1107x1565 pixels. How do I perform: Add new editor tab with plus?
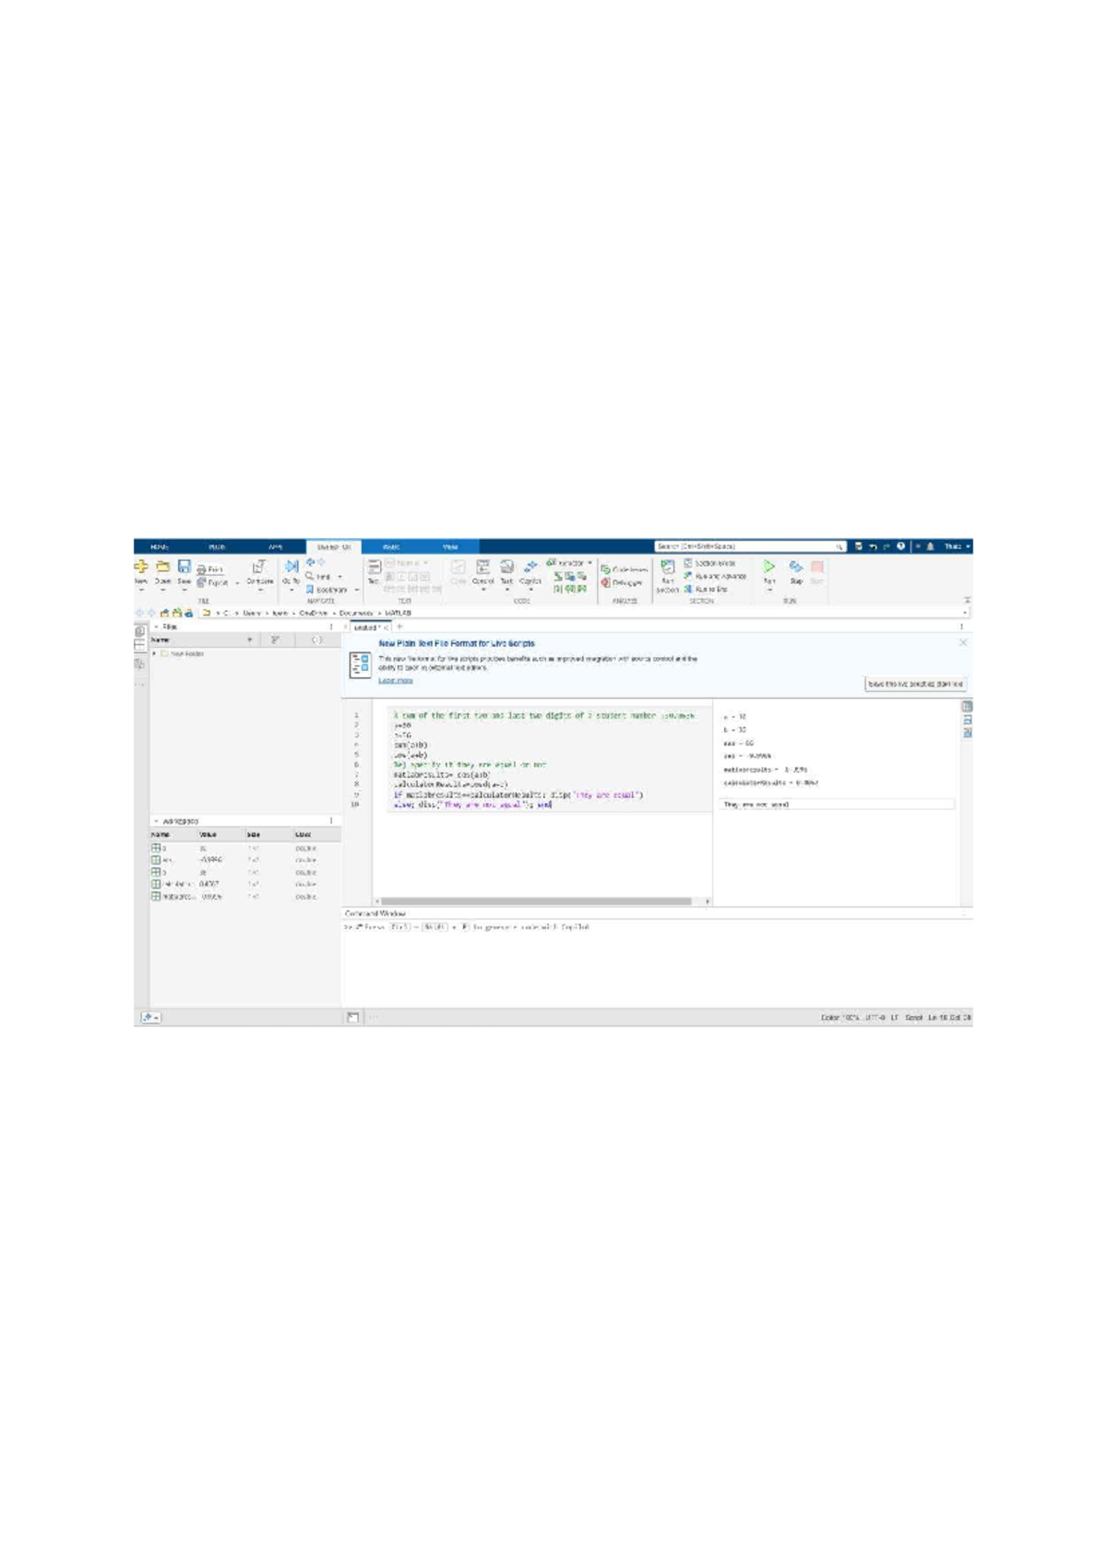[399, 627]
